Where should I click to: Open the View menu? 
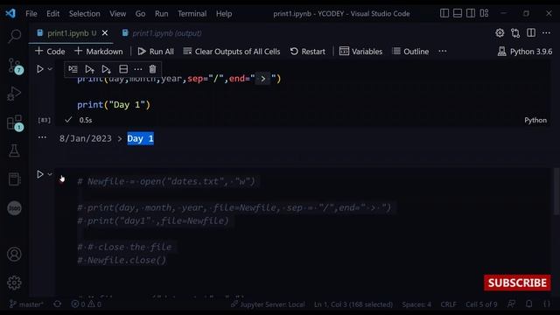[x=117, y=14]
